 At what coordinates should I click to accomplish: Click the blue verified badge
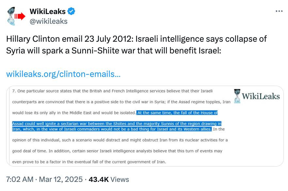click(72, 12)
